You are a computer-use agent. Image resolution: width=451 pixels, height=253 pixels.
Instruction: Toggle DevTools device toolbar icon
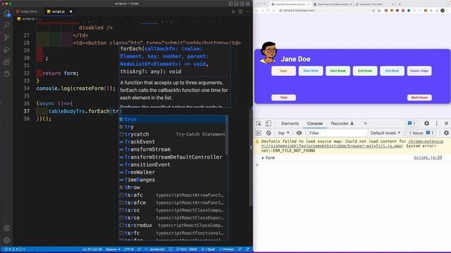point(268,124)
